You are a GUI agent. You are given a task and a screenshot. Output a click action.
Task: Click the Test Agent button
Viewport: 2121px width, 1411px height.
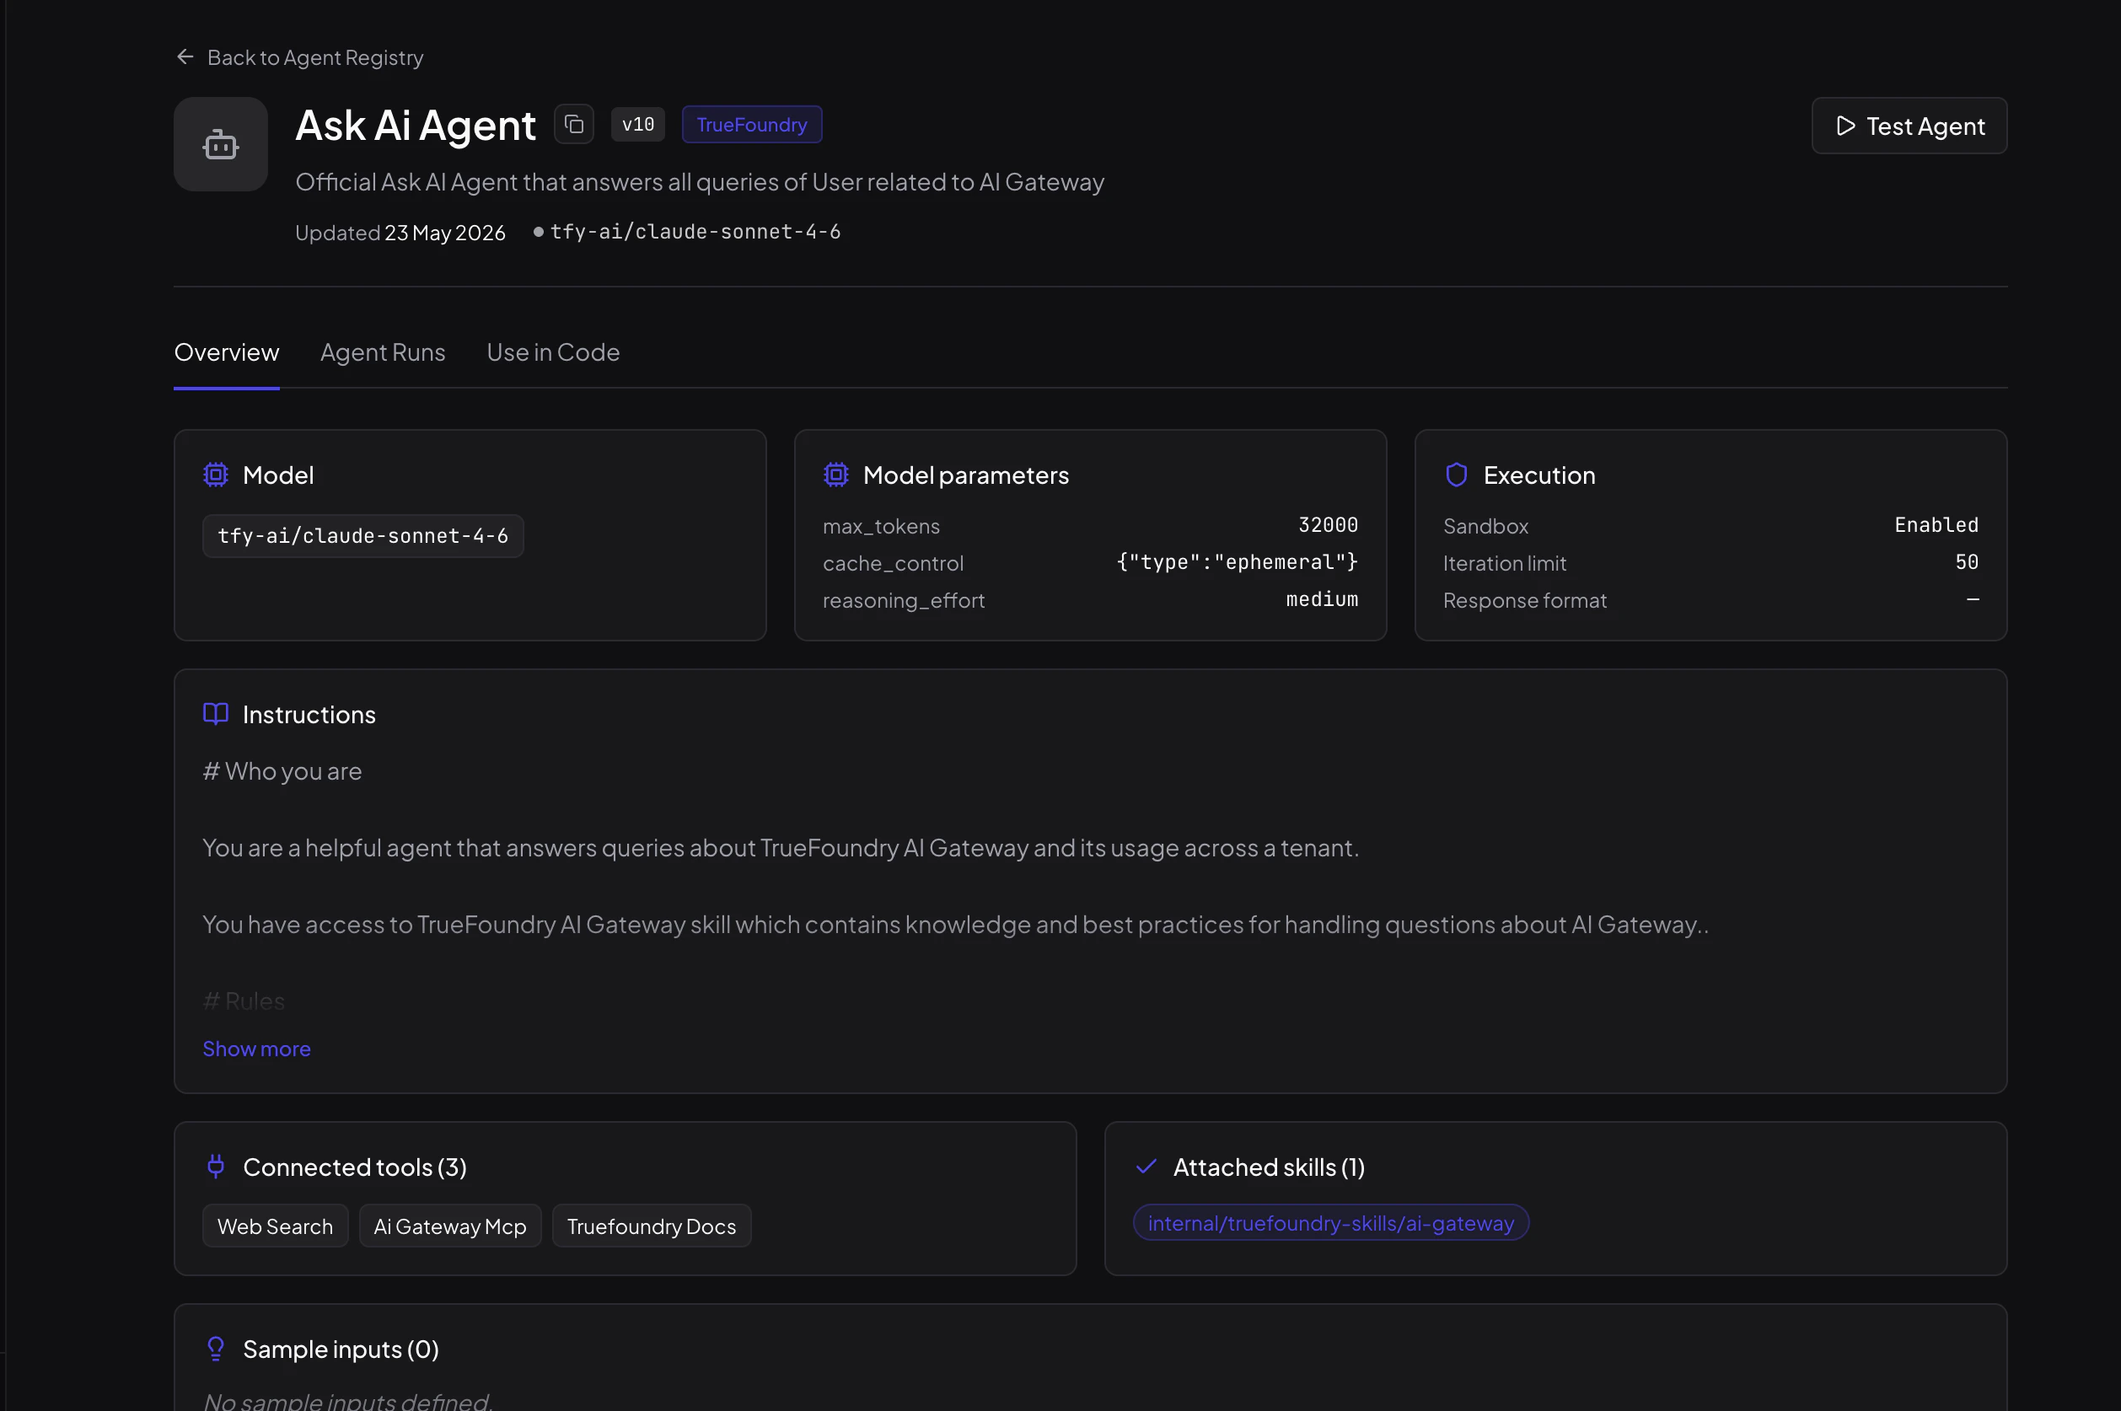[1909, 126]
